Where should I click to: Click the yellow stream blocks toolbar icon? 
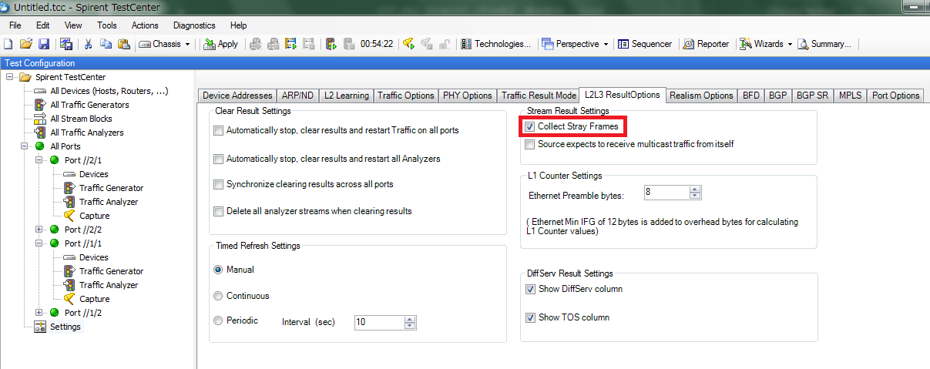pyautogui.click(x=290, y=44)
